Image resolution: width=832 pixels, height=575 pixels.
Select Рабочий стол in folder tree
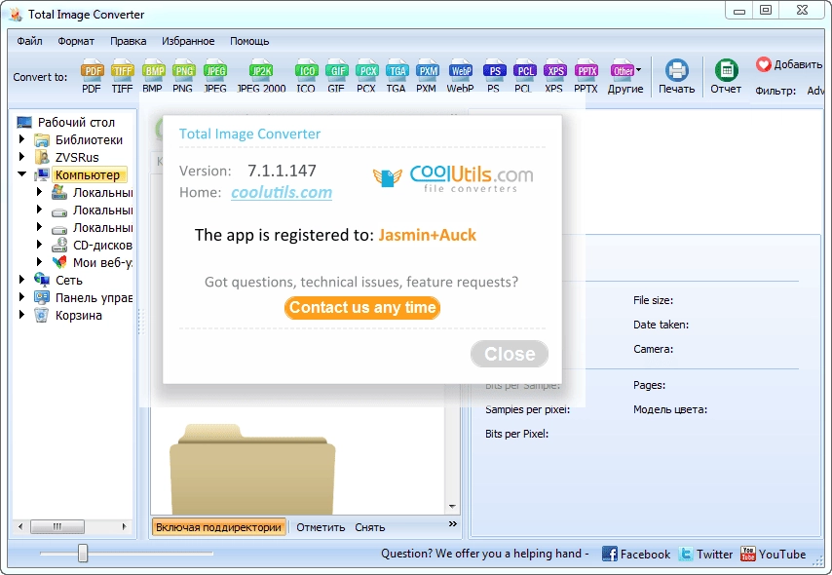[76, 122]
